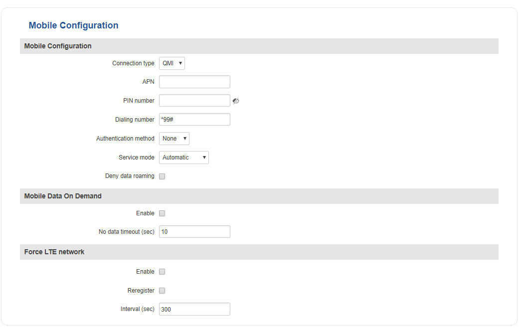Click the Mobile Data On Demand section header
Screen dimensions: 525x333
tap(63, 196)
